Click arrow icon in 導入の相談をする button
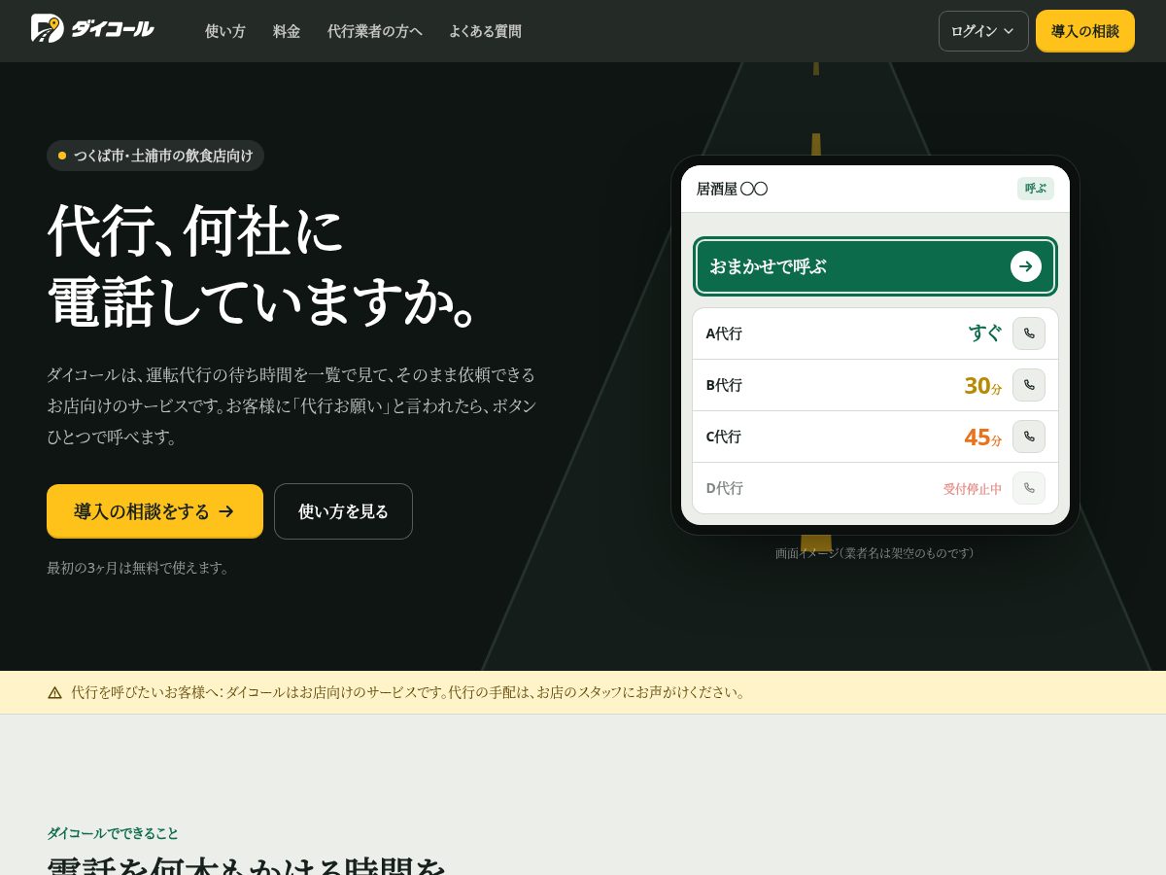This screenshot has height=875, width=1166. 226,511
